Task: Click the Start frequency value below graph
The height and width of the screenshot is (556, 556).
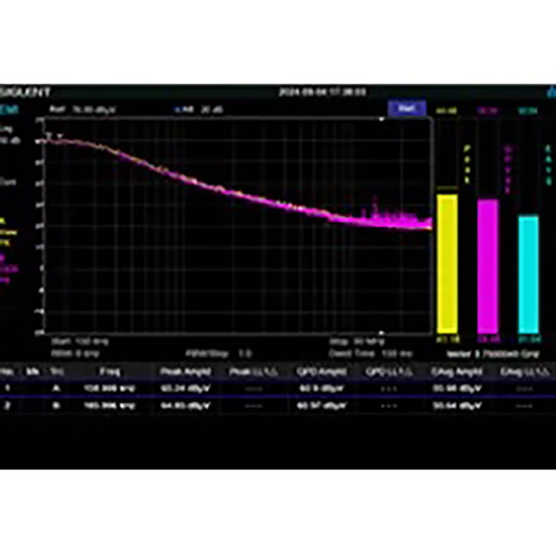Action: tap(80, 341)
